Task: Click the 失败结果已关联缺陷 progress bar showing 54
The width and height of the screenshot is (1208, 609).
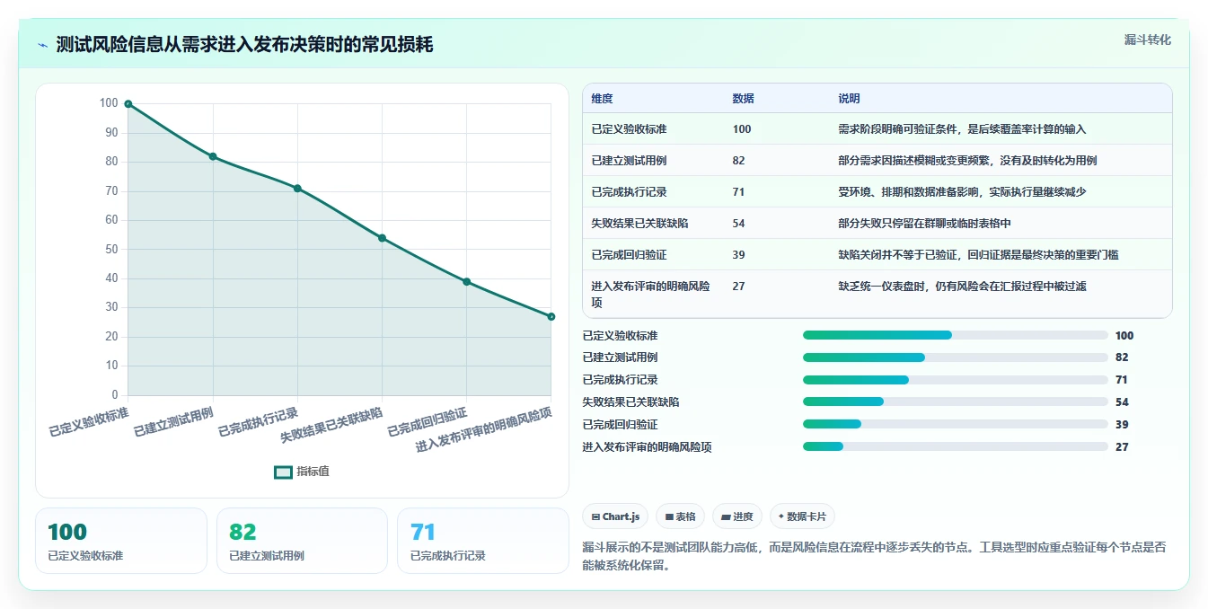Action: pos(956,402)
